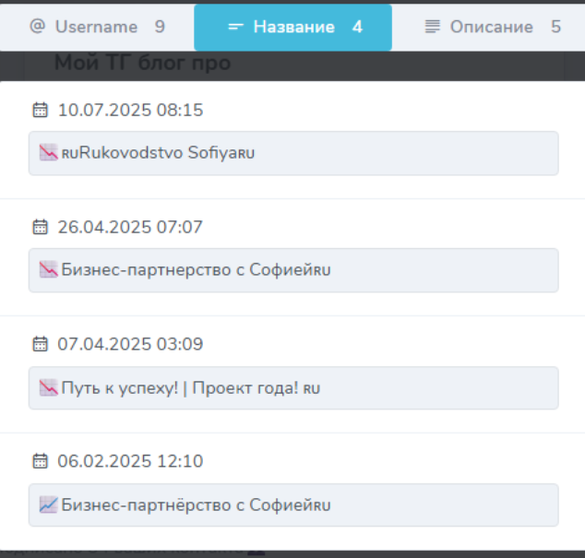Click the calendar icon beside 06.02.2025 12:10
The width and height of the screenshot is (585, 558).
click(x=40, y=461)
